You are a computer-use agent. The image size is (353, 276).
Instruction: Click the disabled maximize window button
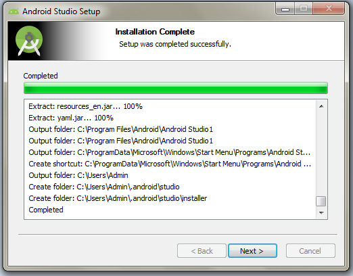(x=304, y=9)
